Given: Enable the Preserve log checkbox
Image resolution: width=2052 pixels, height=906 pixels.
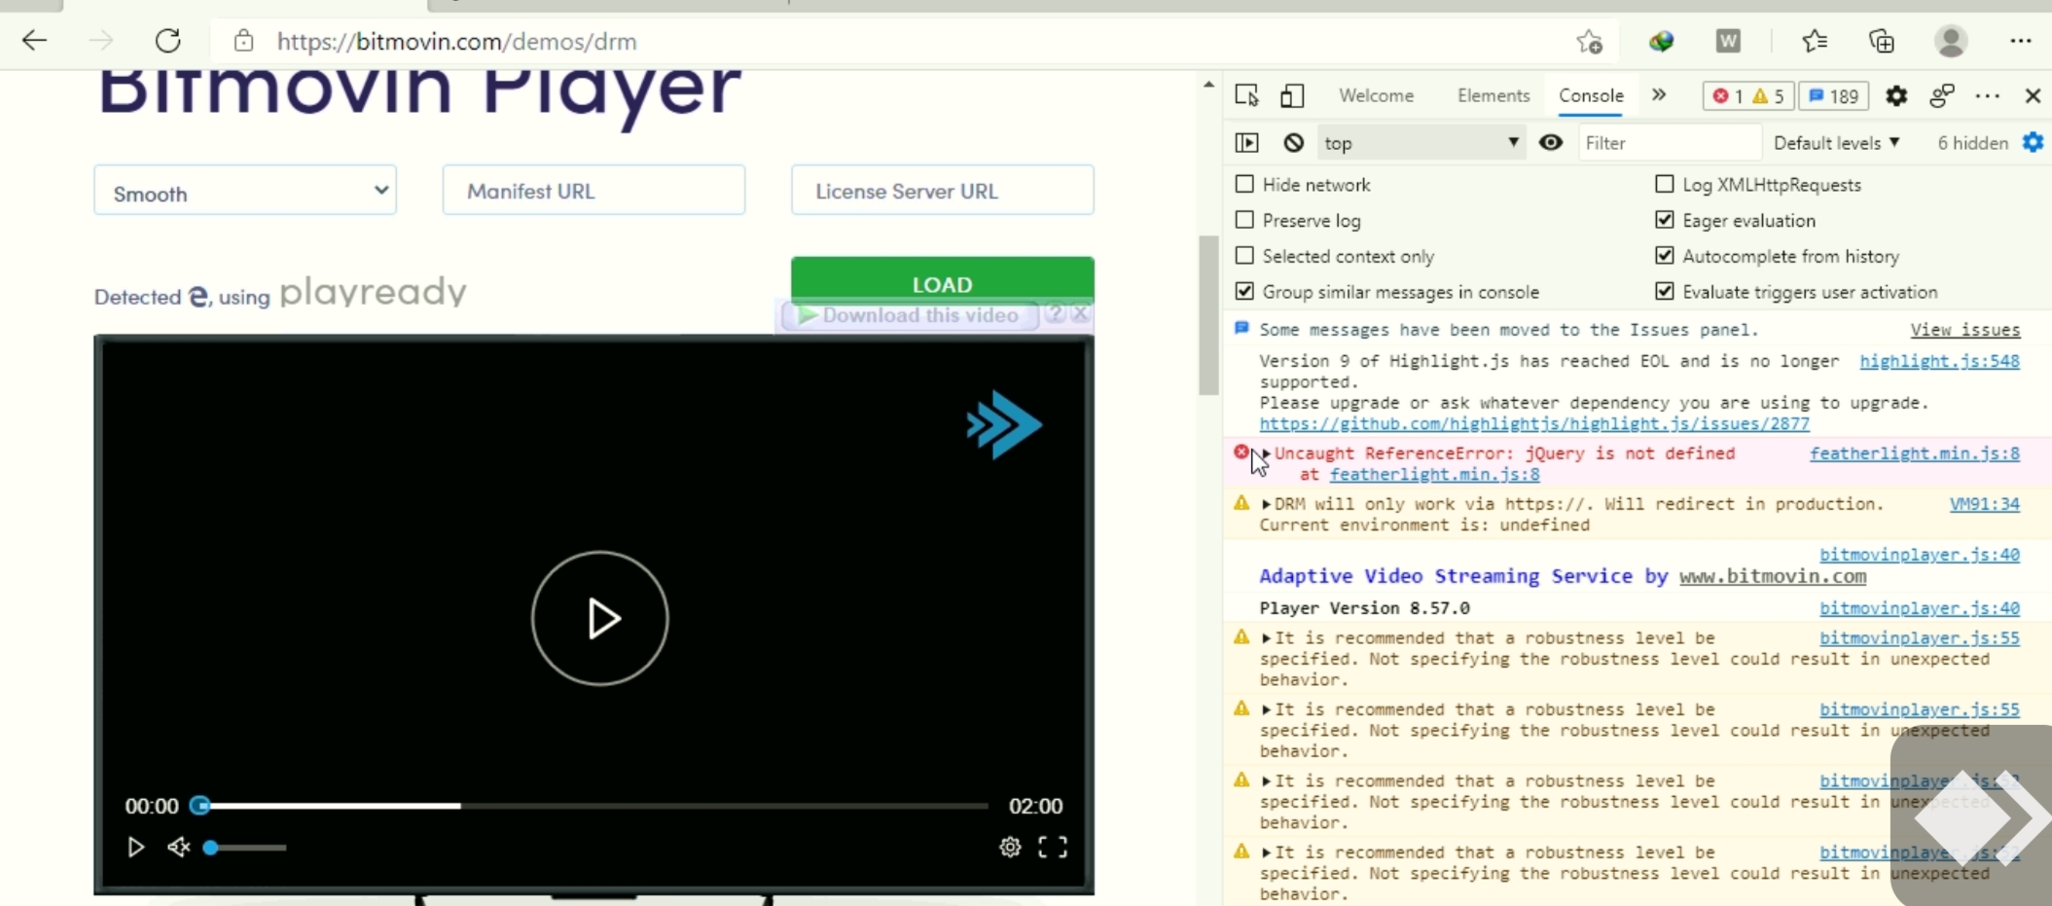Looking at the screenshot, I should [1244, 220].
